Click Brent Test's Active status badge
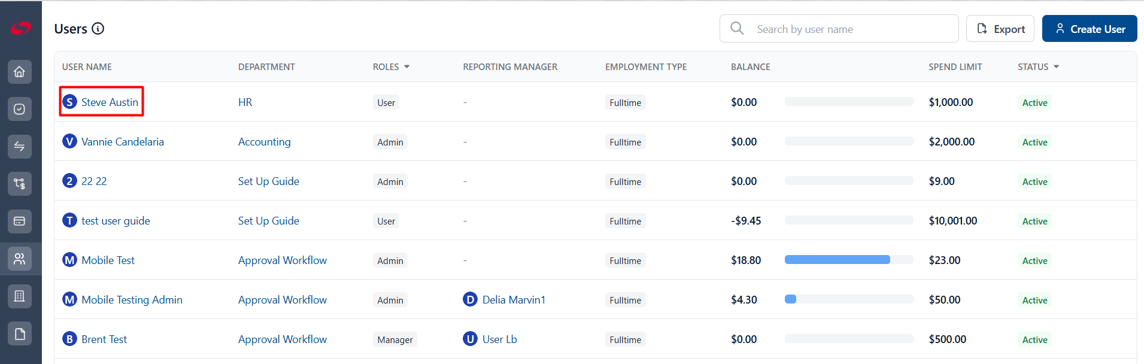 coord(1034,339)
